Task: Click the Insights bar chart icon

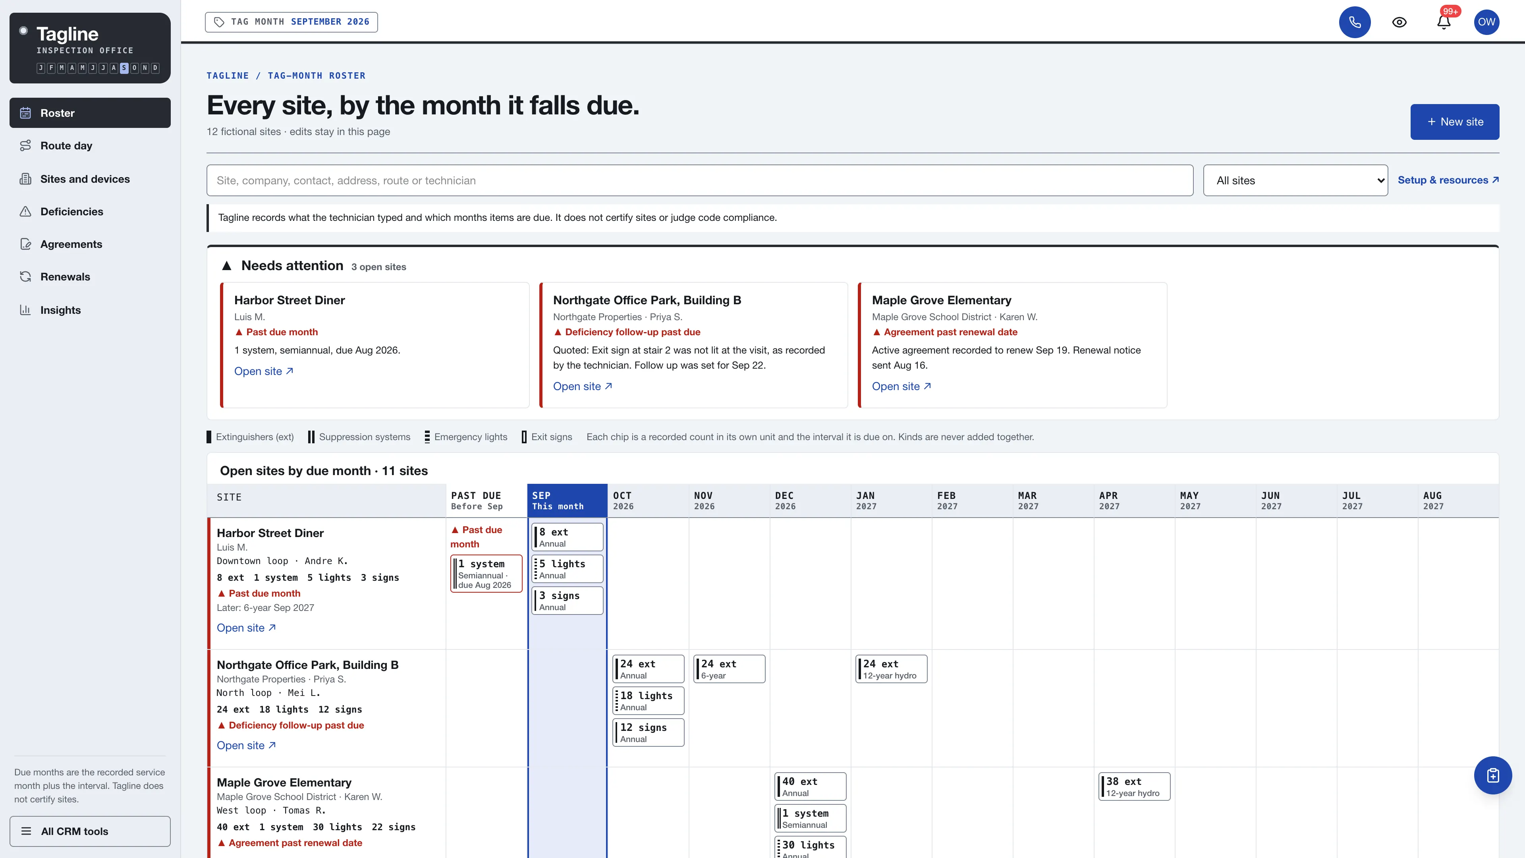Action: coord(25,310)
